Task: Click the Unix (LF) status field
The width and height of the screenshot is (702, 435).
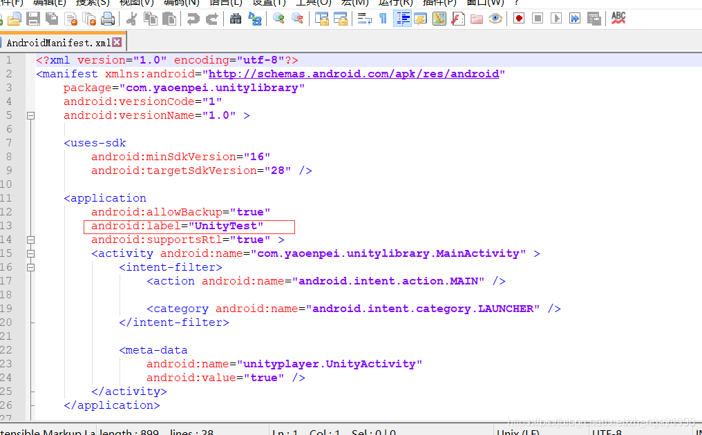Action: [518, 432]
